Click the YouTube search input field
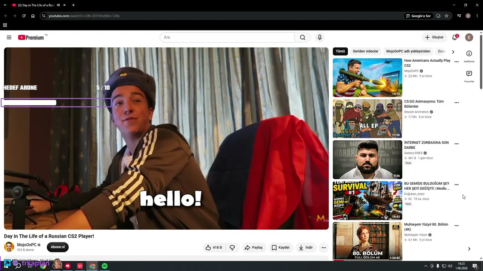 click(x=227, y=37)
